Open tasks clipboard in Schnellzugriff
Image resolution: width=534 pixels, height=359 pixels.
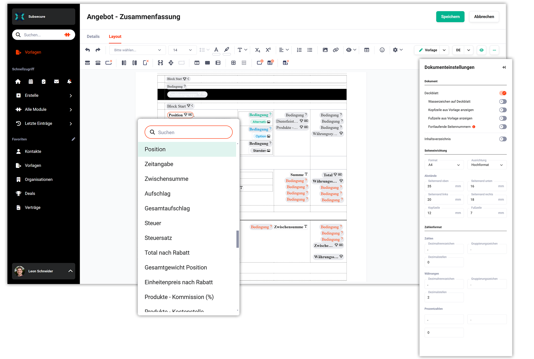pos(44,81)
